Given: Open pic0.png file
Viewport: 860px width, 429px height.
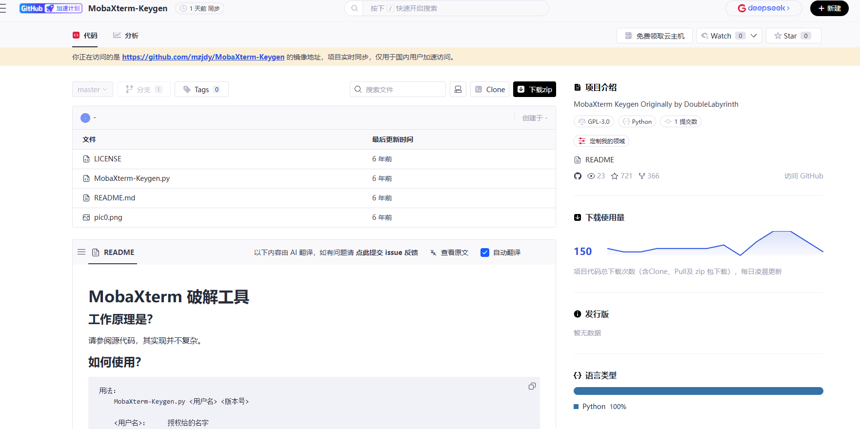Looking at the screenshot, I should pyautogui.click(x=108, y=217).
